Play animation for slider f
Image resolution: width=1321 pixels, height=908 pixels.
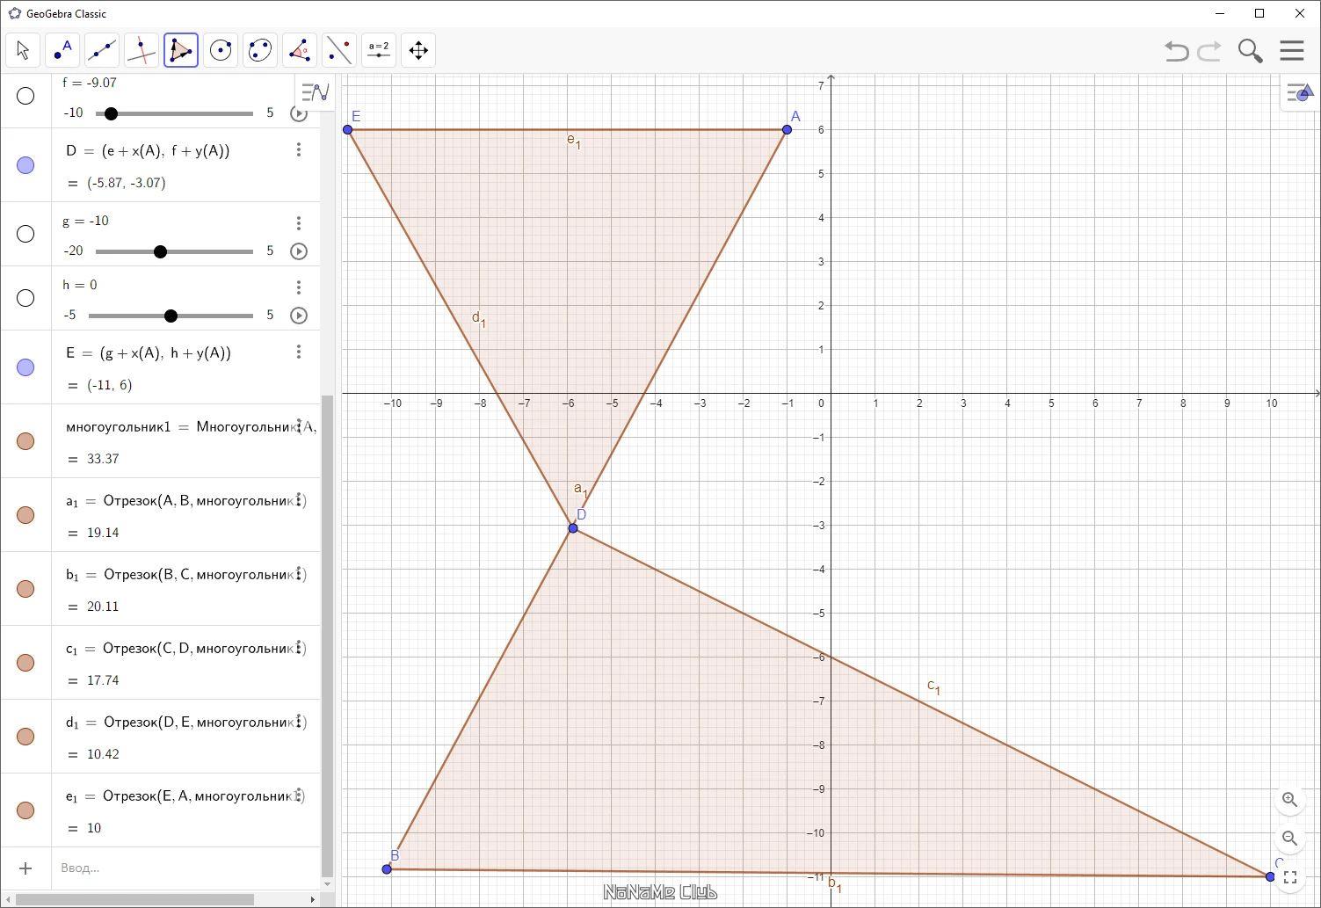(299, 113)
